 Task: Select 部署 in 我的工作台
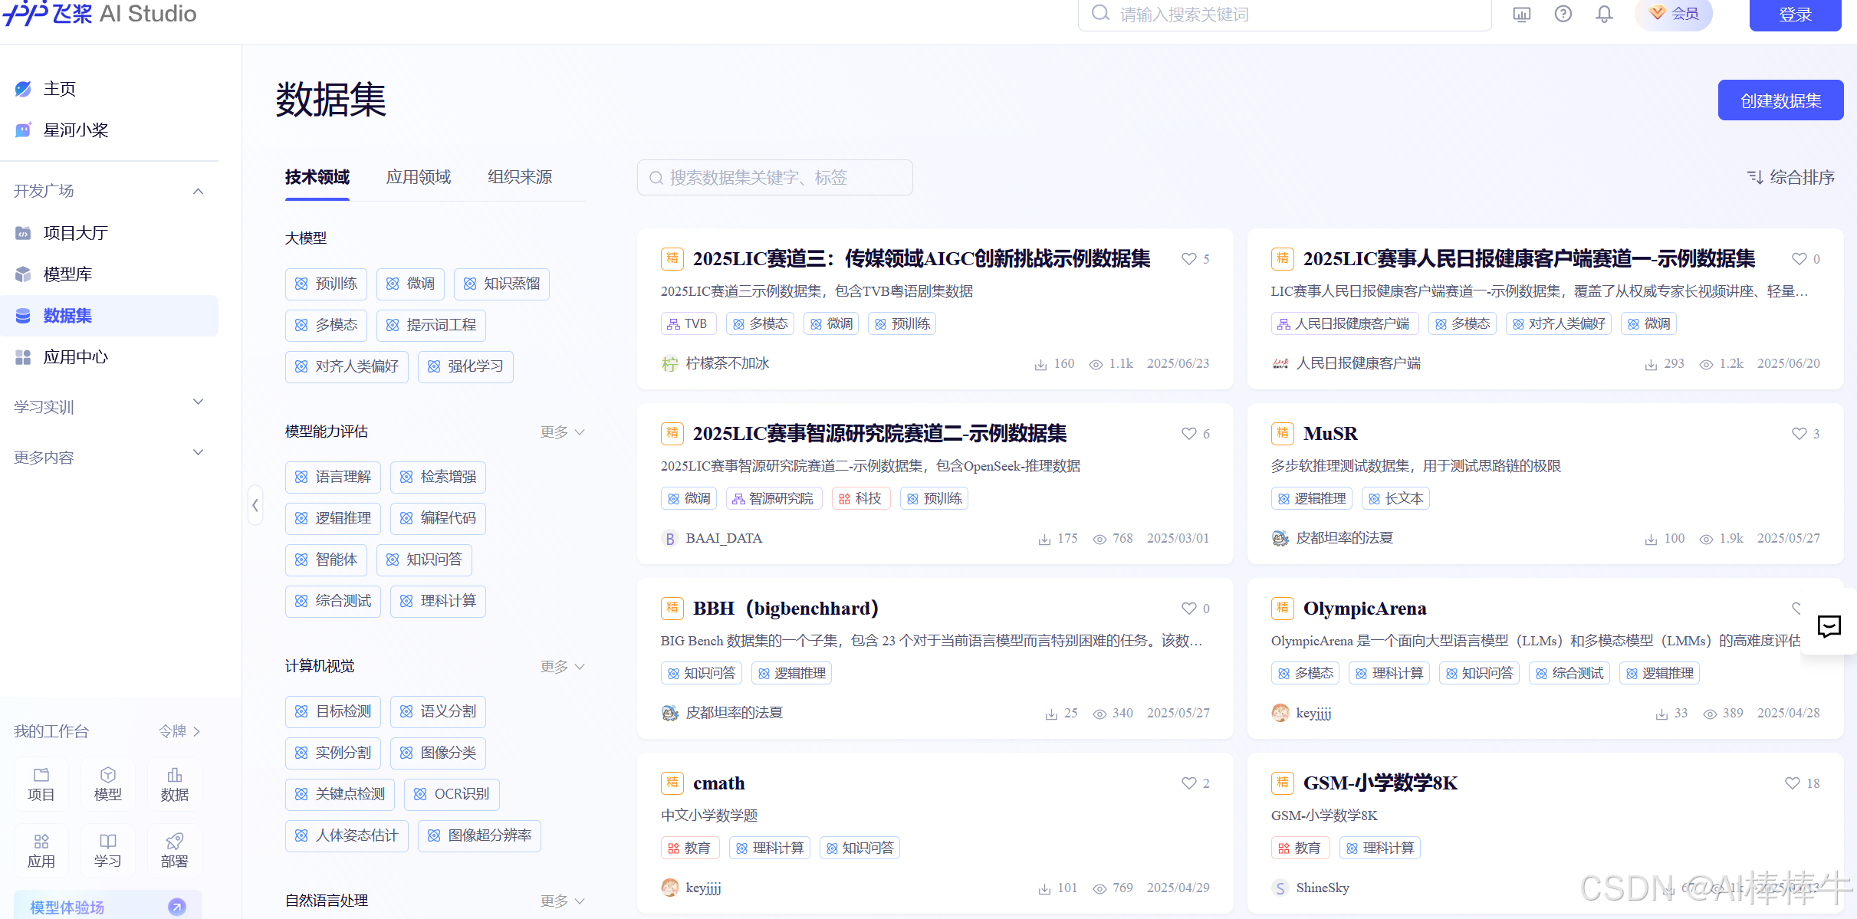pos(174,849)
